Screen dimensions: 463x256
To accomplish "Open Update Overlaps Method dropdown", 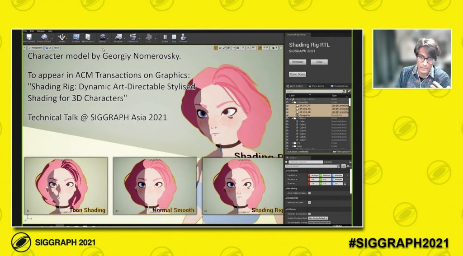I will pyautogui.click(x=318, y=218).
